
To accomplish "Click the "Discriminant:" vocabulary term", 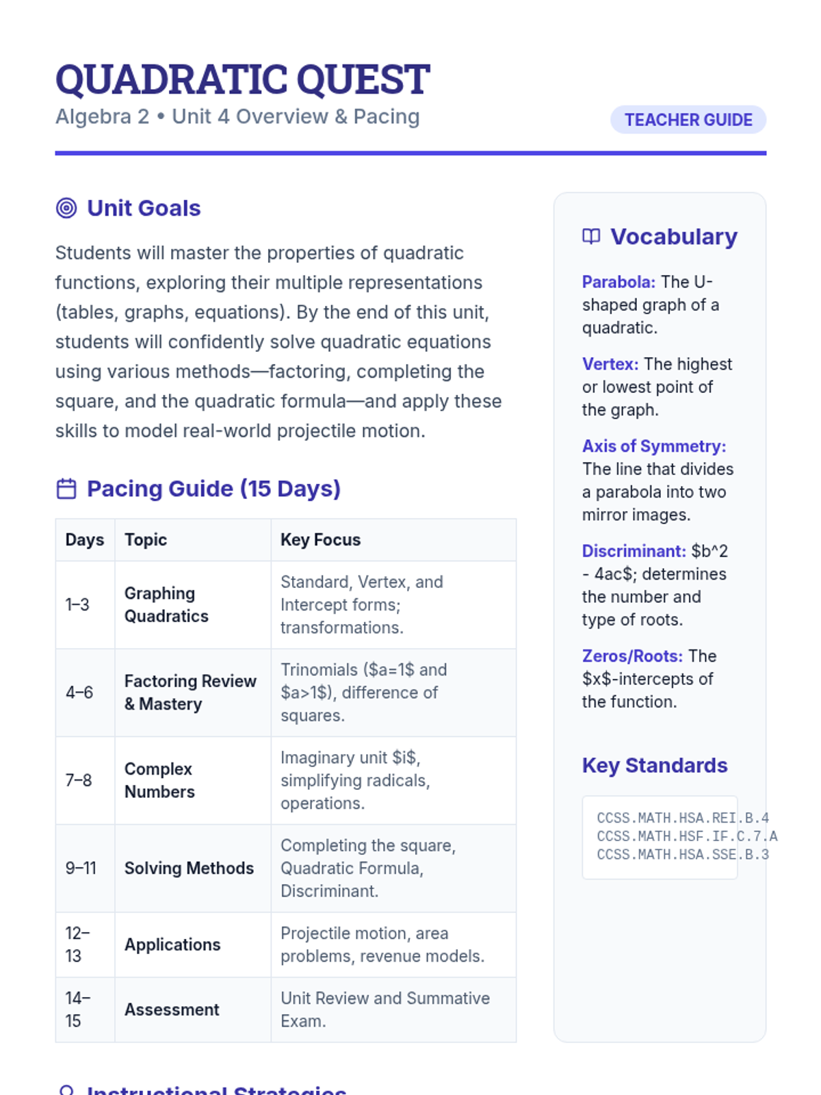I will (634, 551).
